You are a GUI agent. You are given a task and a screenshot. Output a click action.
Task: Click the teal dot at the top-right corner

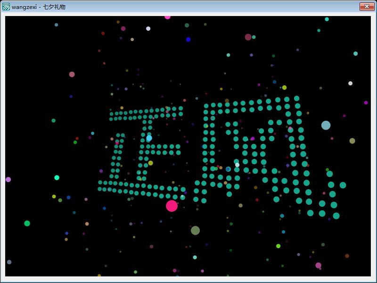coord(327,19)
